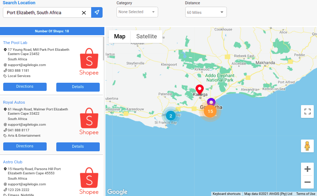Click the Steytlerville label on map
Image resolution: width=317 pixels, height=196 pixels.
[135, 63]
